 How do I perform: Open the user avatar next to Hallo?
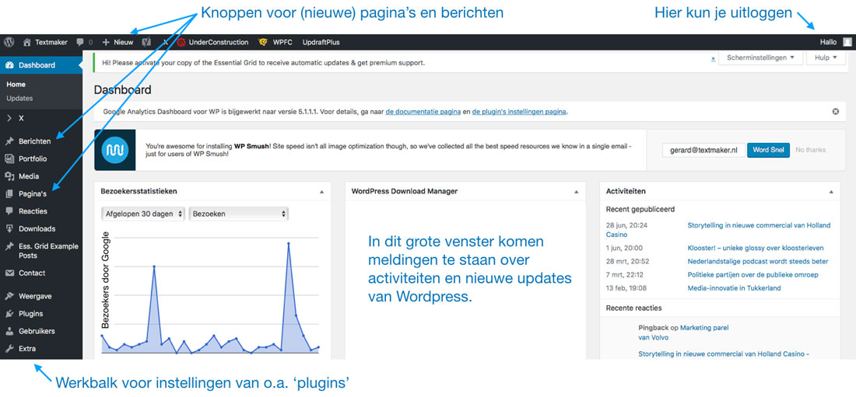pos(847,42)
